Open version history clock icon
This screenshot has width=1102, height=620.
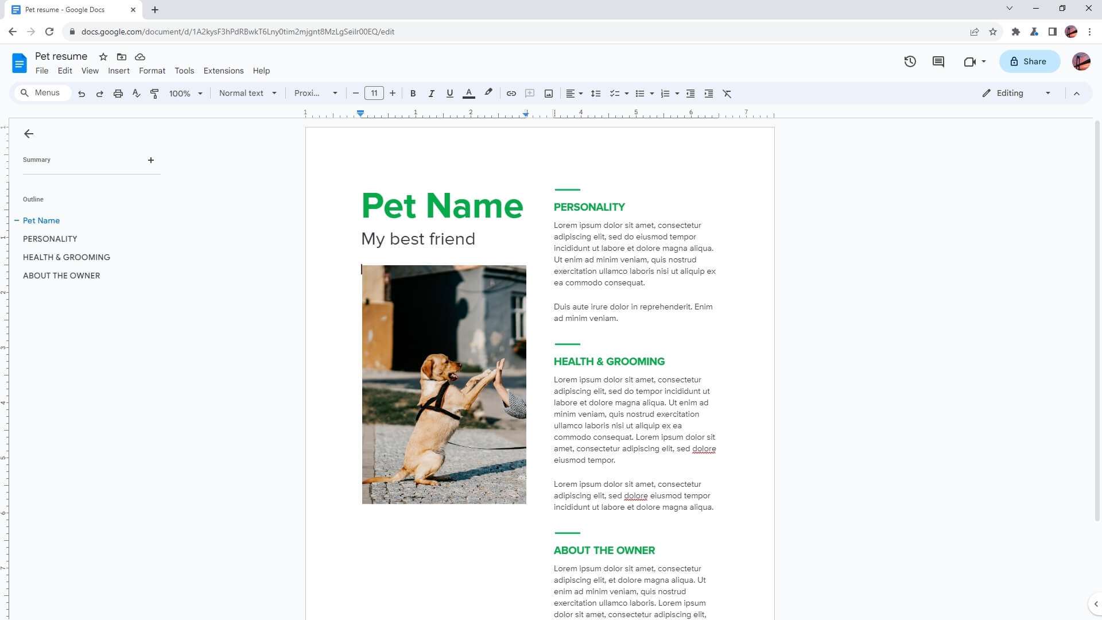point(910,61)
